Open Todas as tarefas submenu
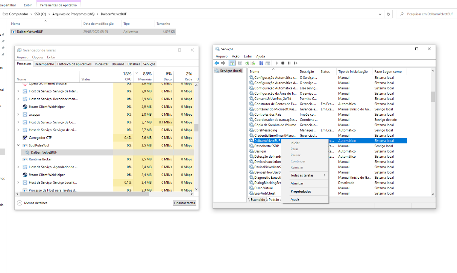The image size is (457, 273). (305, 175)
